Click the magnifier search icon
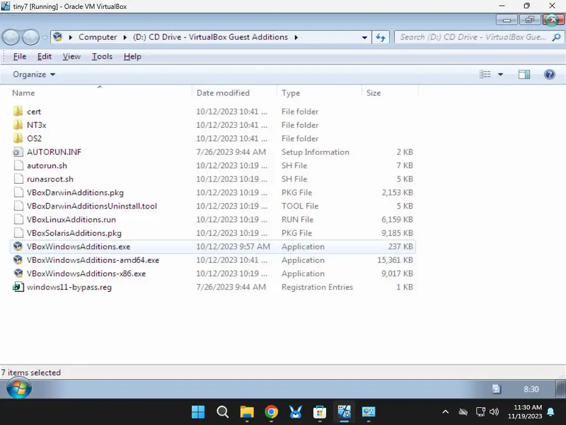Image resolution: width=566 pixels, height=425 pixels. [x=557, y=37]
